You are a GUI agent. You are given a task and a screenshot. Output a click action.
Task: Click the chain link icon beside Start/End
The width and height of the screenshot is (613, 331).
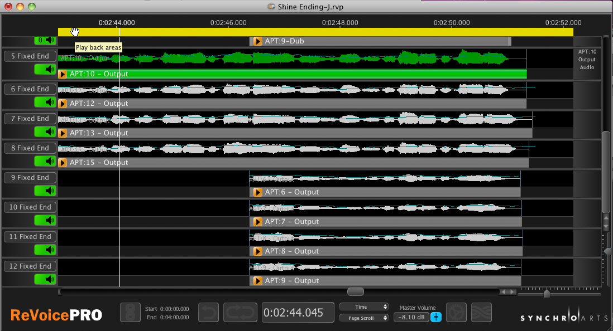click(x=130, y=313)
